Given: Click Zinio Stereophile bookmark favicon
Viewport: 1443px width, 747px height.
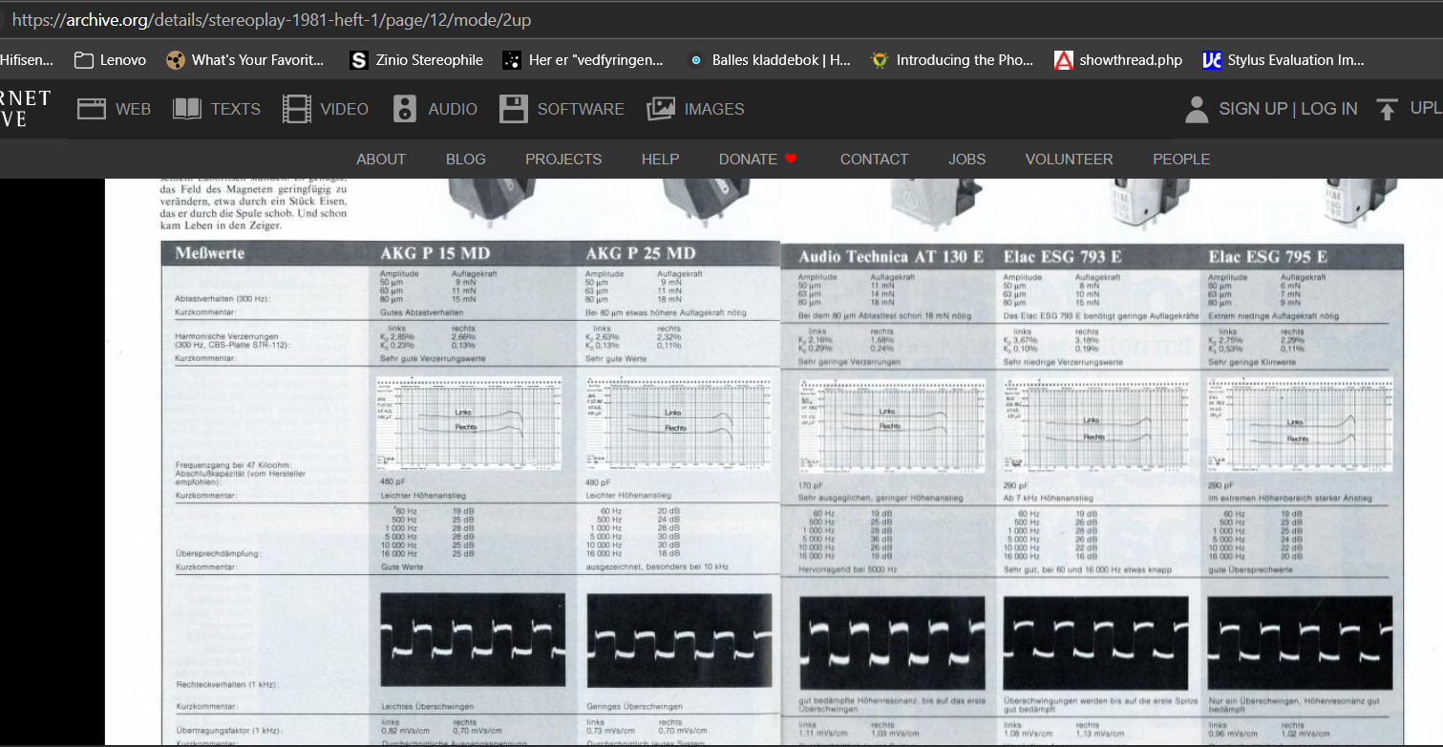Looking at the screenshot, I should click(359, 60).
